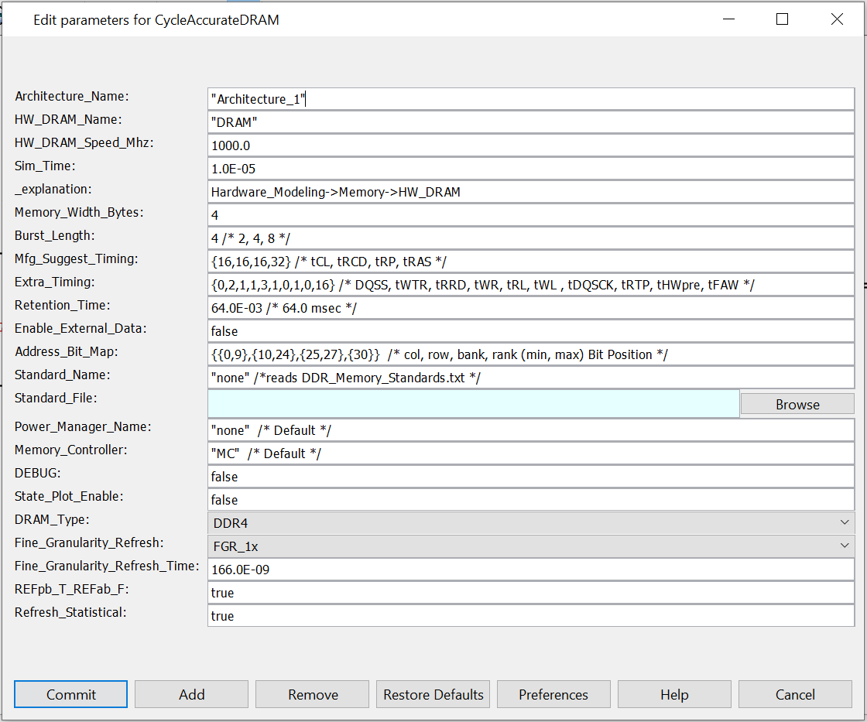Click the Refresh_Statistical label
Image resolution: width=867 pixels, height=722 pixels.
pos(70,613)
